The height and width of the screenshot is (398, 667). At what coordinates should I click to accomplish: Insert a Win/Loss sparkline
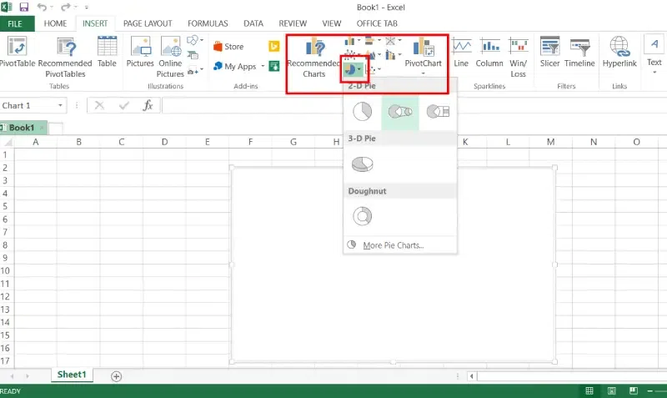pos(518,57)
